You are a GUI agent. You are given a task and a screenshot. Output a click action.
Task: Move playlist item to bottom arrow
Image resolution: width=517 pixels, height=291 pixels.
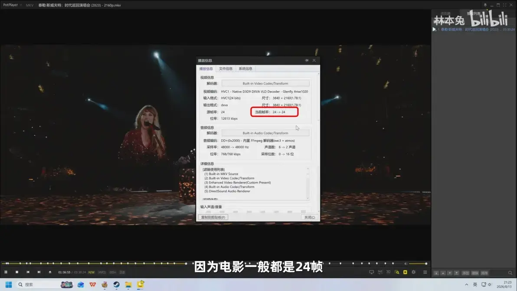456,273
